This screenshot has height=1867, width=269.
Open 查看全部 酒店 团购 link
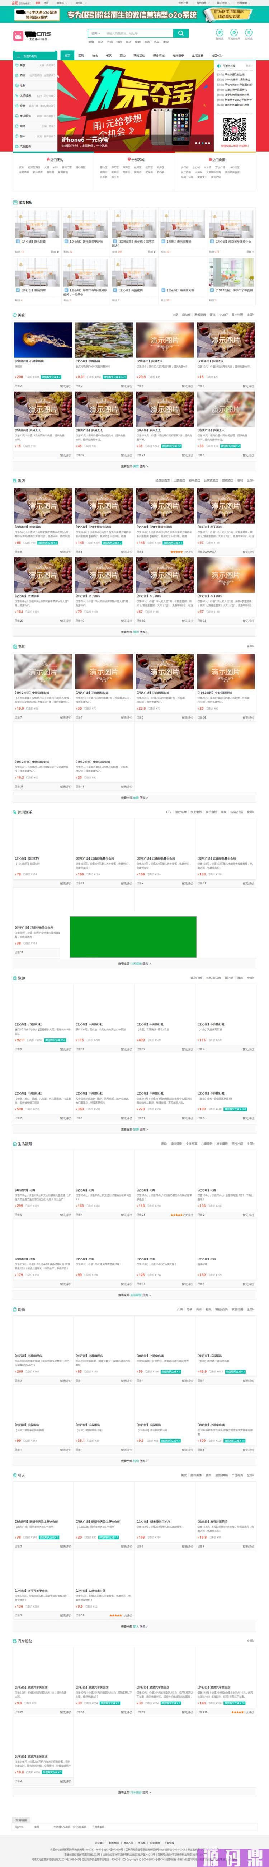(135, 632)
